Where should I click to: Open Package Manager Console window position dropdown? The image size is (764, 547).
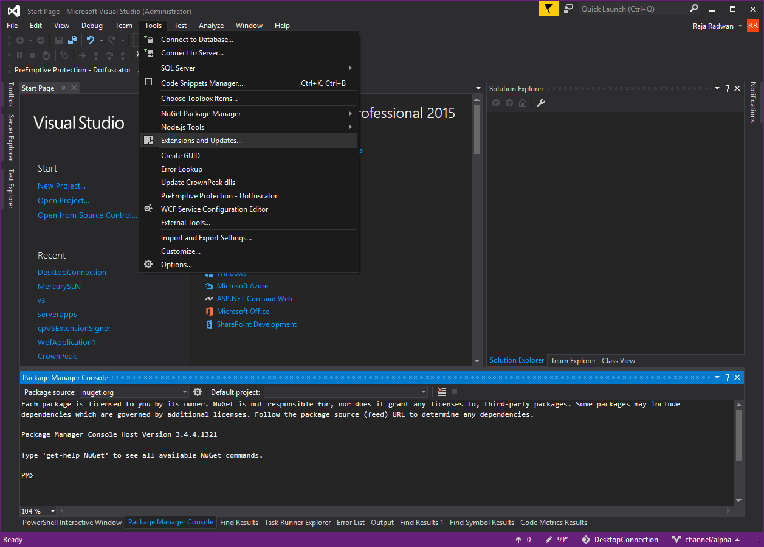pyautogui.click(x=717, y=377)
